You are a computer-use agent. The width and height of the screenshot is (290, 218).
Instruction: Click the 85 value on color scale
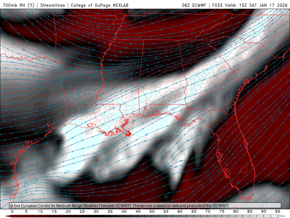[250, 211]
